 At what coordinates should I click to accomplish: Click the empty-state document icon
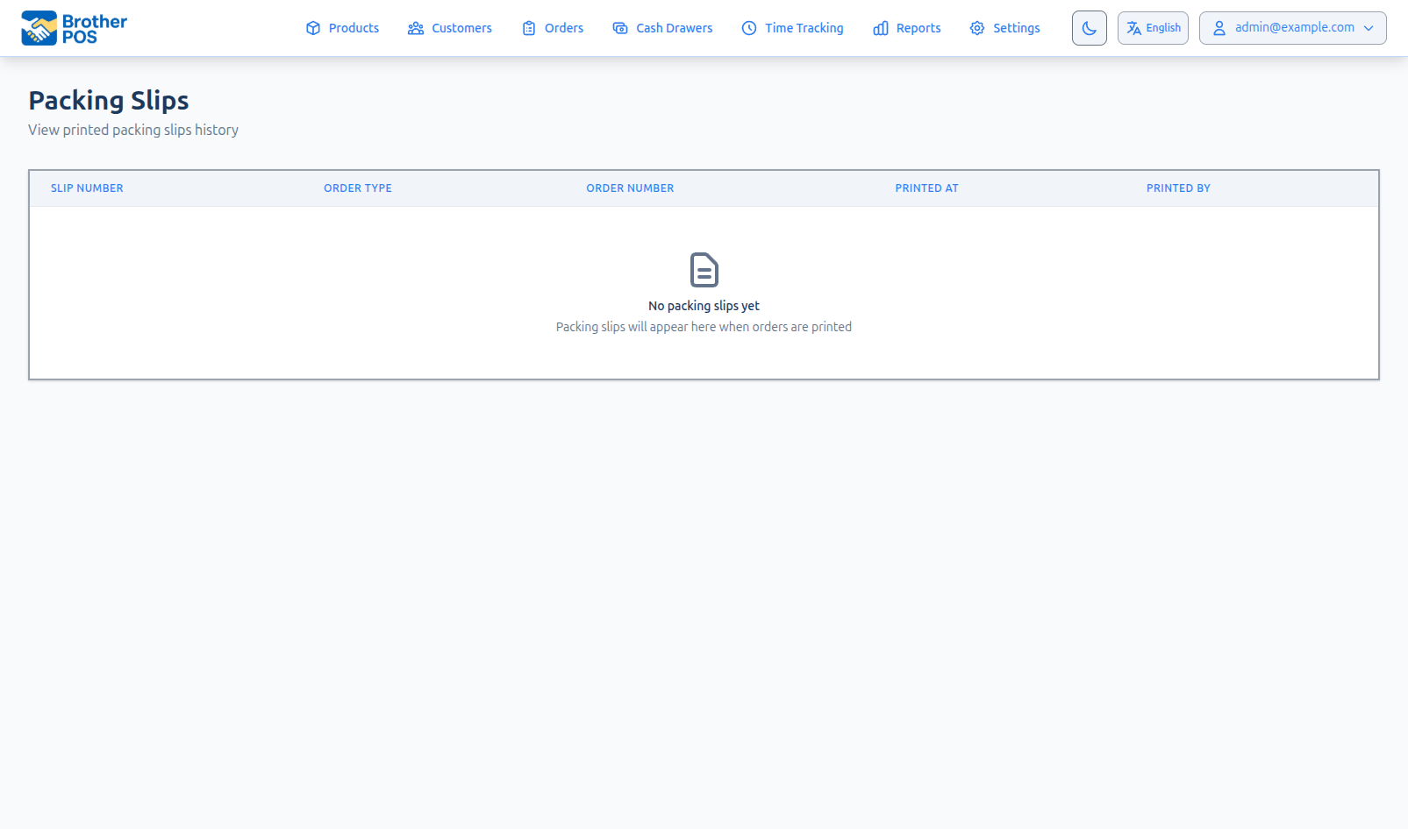[x=704, y=270]
